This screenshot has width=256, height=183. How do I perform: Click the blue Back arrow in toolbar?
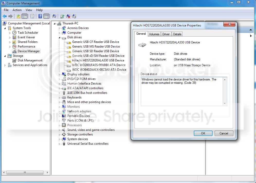tap(5, 16)
